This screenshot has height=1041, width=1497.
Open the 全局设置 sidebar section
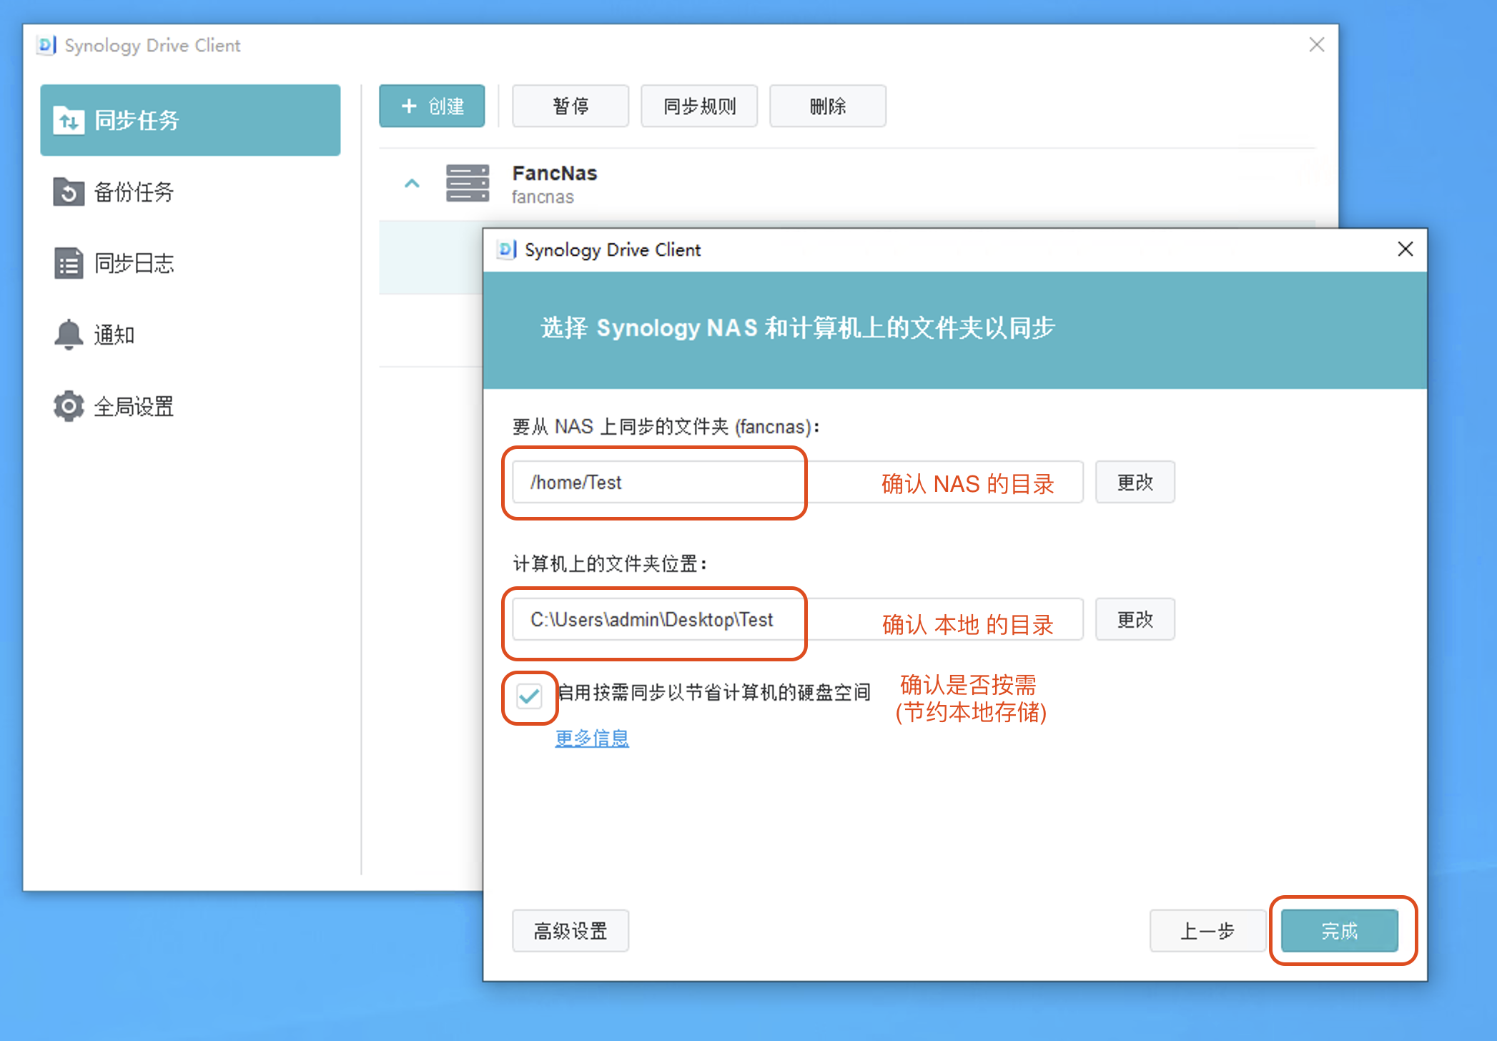190,406
